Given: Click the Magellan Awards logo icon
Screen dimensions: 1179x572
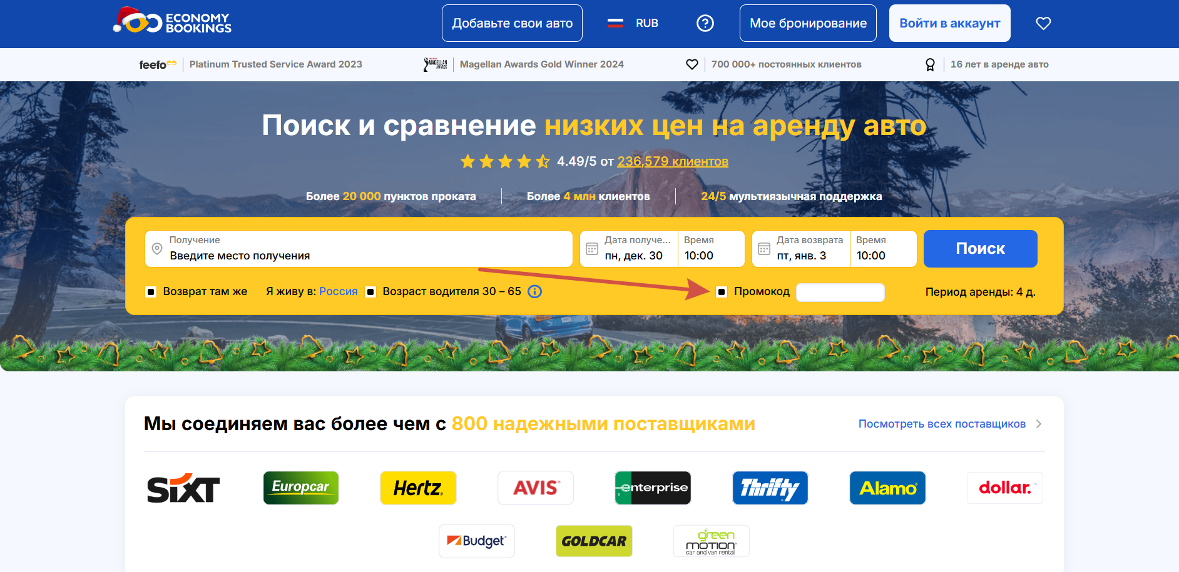Looking at the screenshot, I should point(436,64).
